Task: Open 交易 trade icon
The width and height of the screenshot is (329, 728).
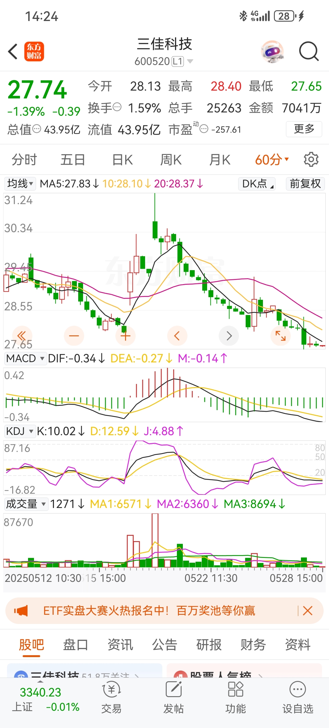Action: pyautogui.click(x=111, y=698)
